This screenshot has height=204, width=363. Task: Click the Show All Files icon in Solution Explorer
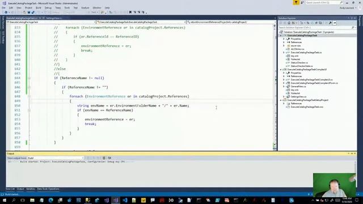point(320,23)
